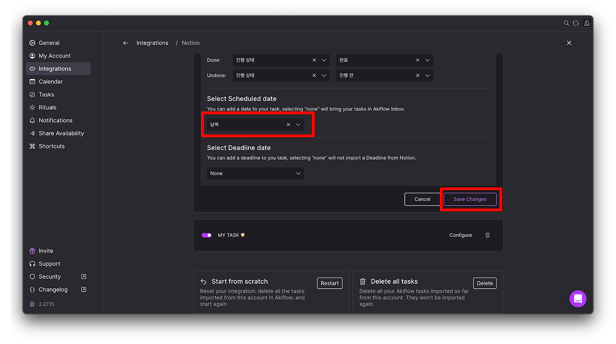Open Changelog external link arrow
Viewport: 616px width, 344px height.
pyautogui.click(x=84, y=290)
